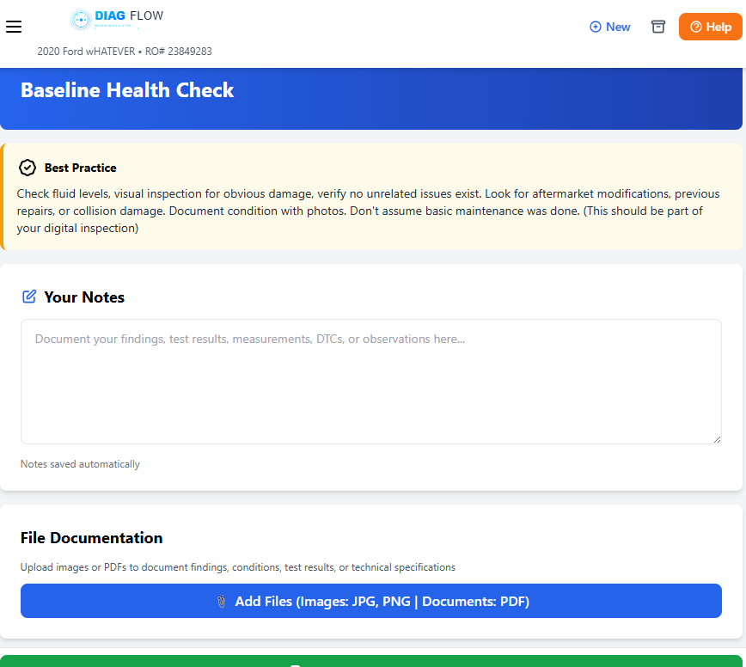
Task: Click the 2020 Ford vehicle RO info
Action: click(125, 52)
